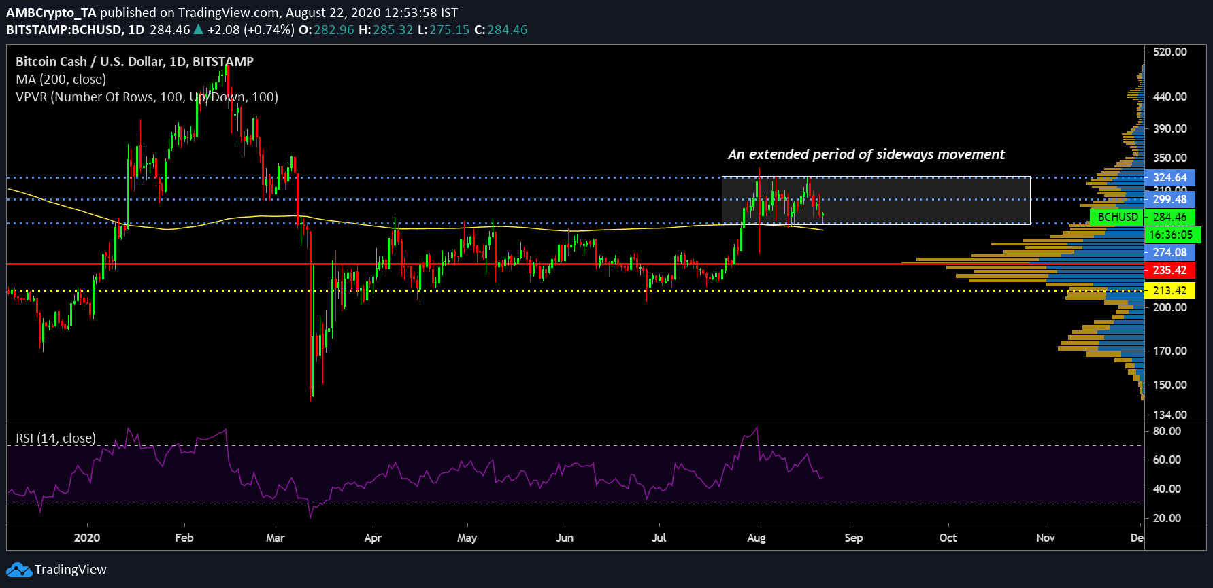The width and height of the screenshot is (1213, 588).
Task: Click the red 235.42 price label
Action: click(x=1169, y=270)
